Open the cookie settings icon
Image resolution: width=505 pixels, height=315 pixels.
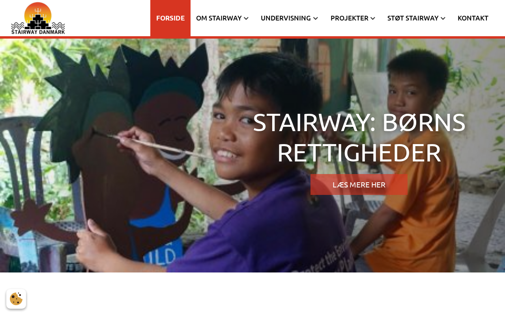(16, 299)
